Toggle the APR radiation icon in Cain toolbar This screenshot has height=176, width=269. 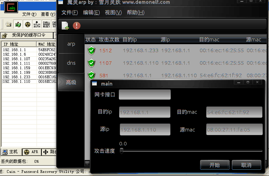[x=28, y=24]
